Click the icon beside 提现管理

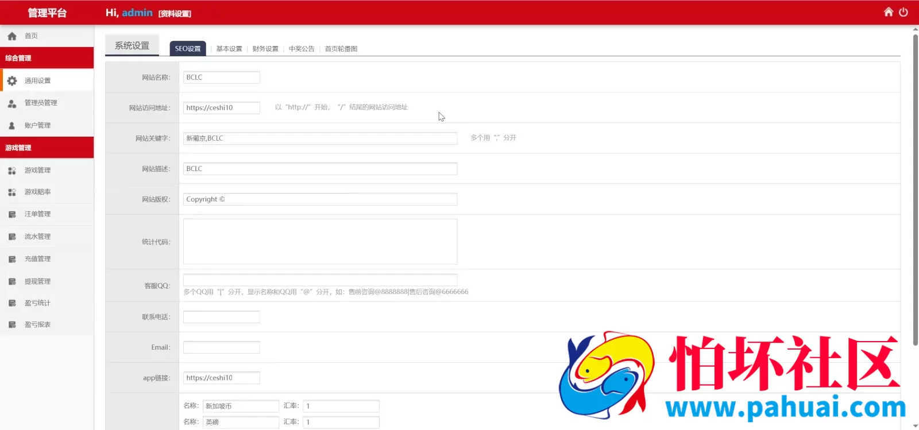pos(12,281)
